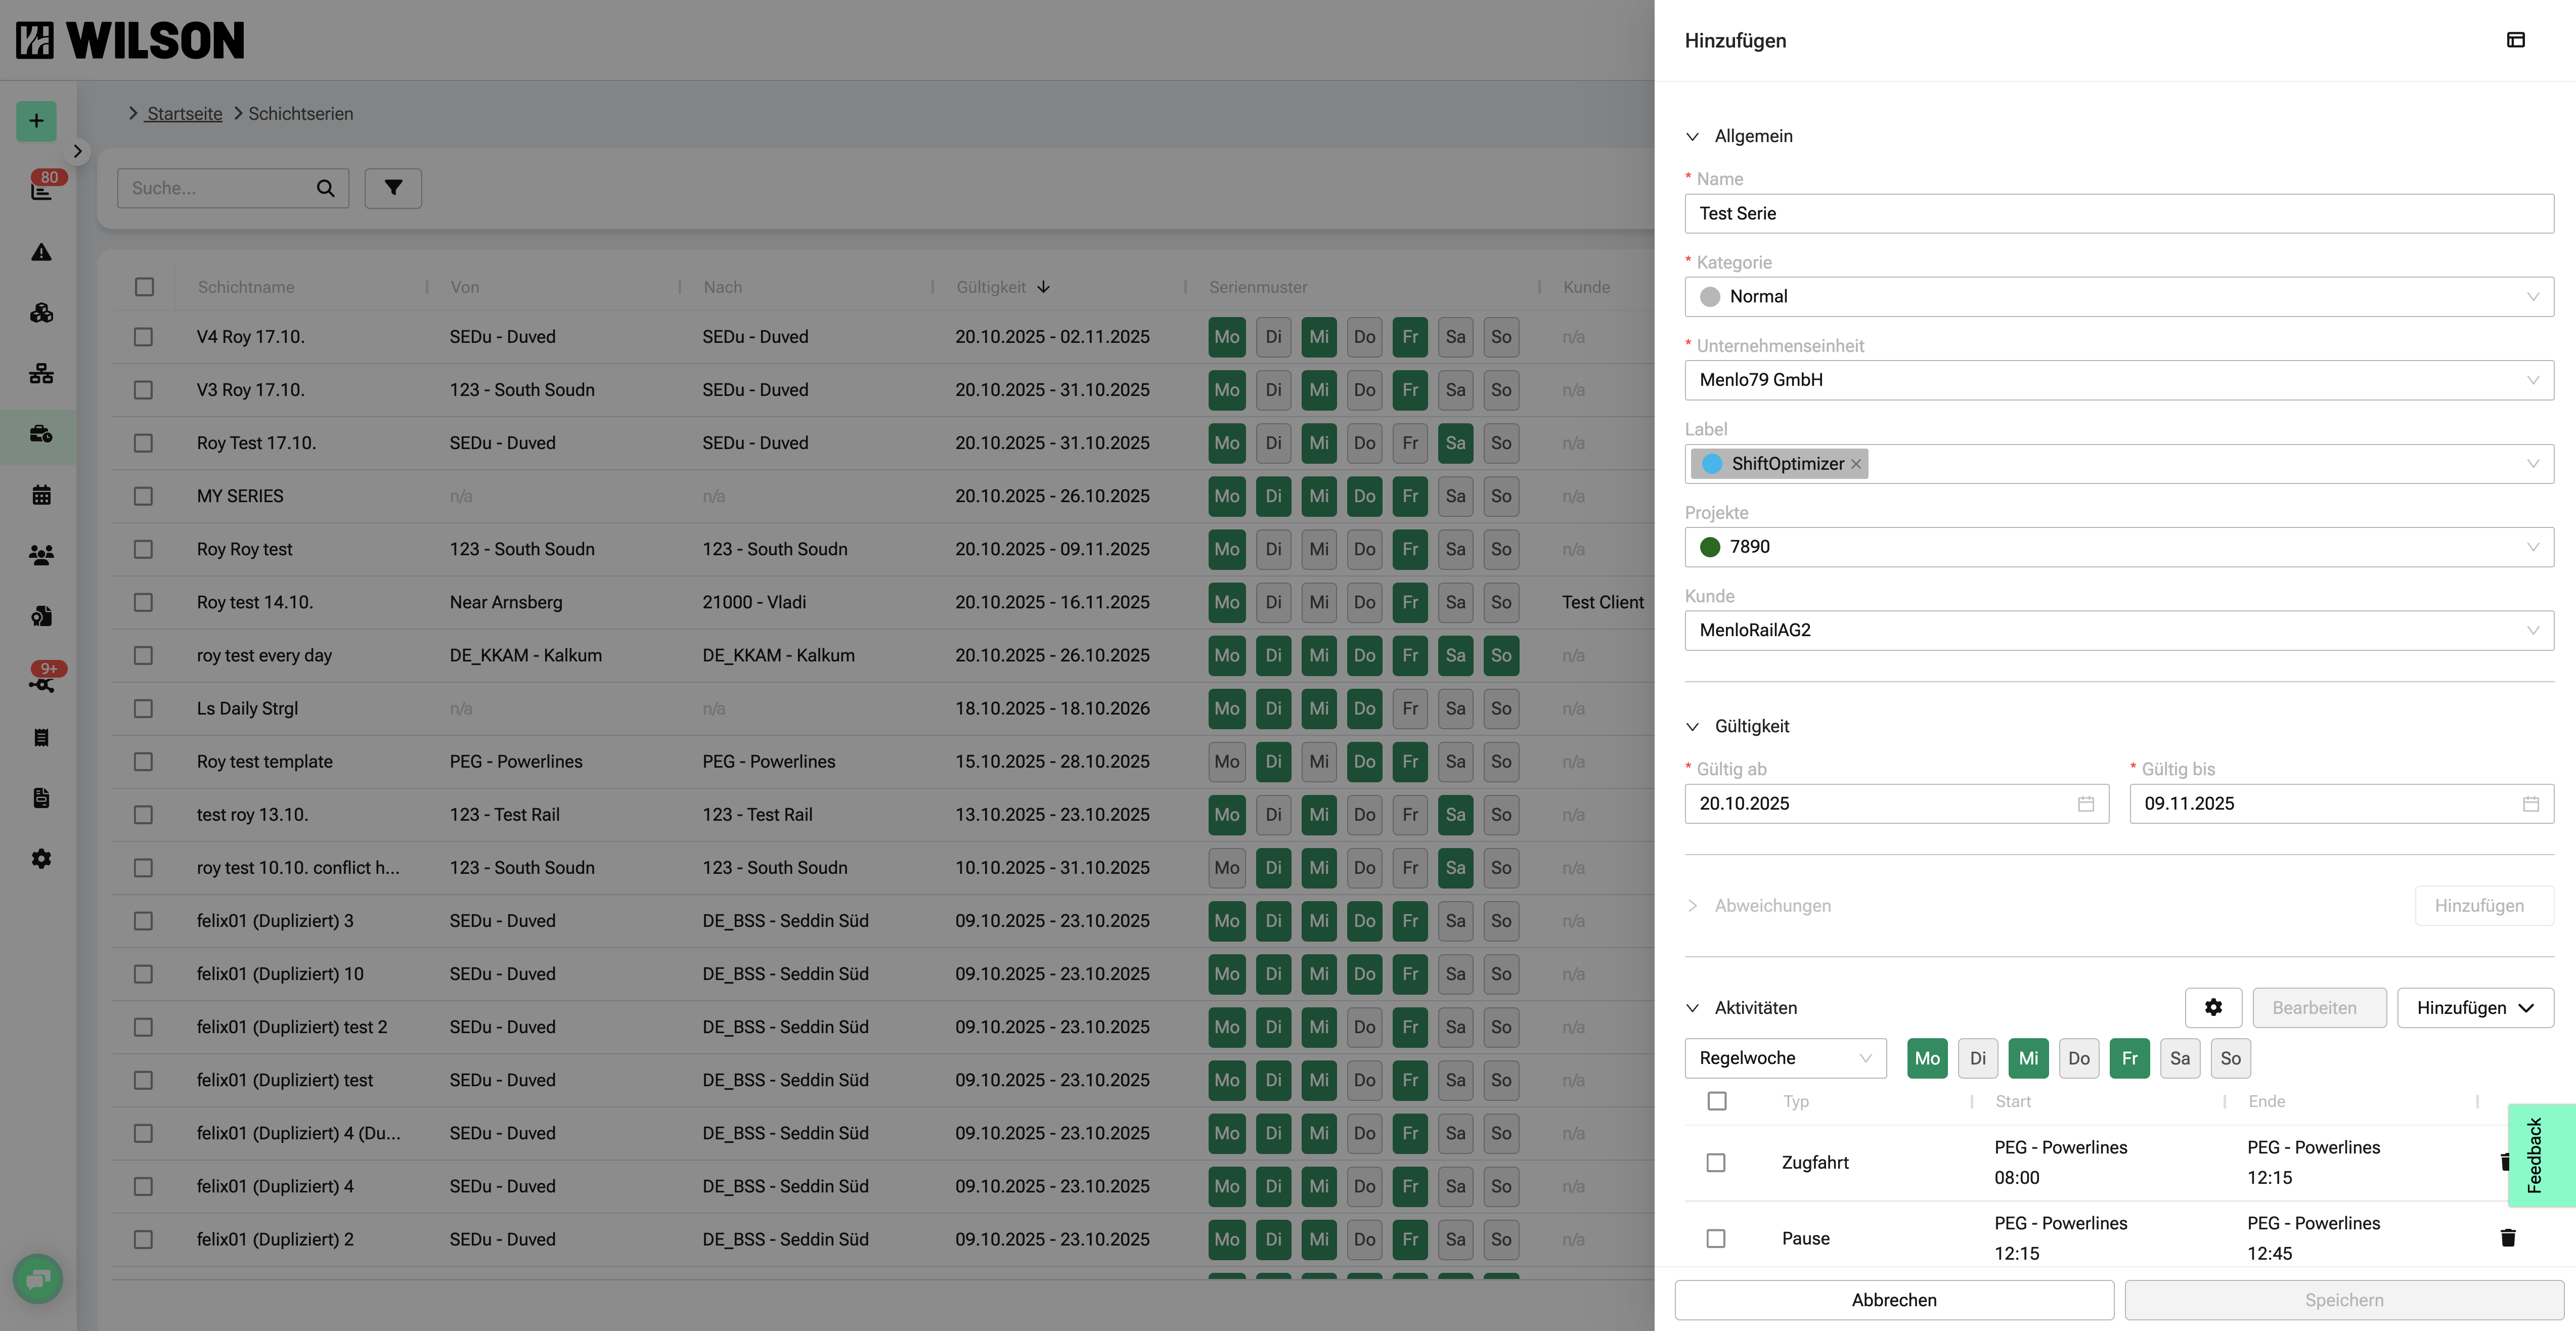This screenshot has width=2576, height=1331.
Task: Click the Name input field
Action: click(x=2118, y=214)
